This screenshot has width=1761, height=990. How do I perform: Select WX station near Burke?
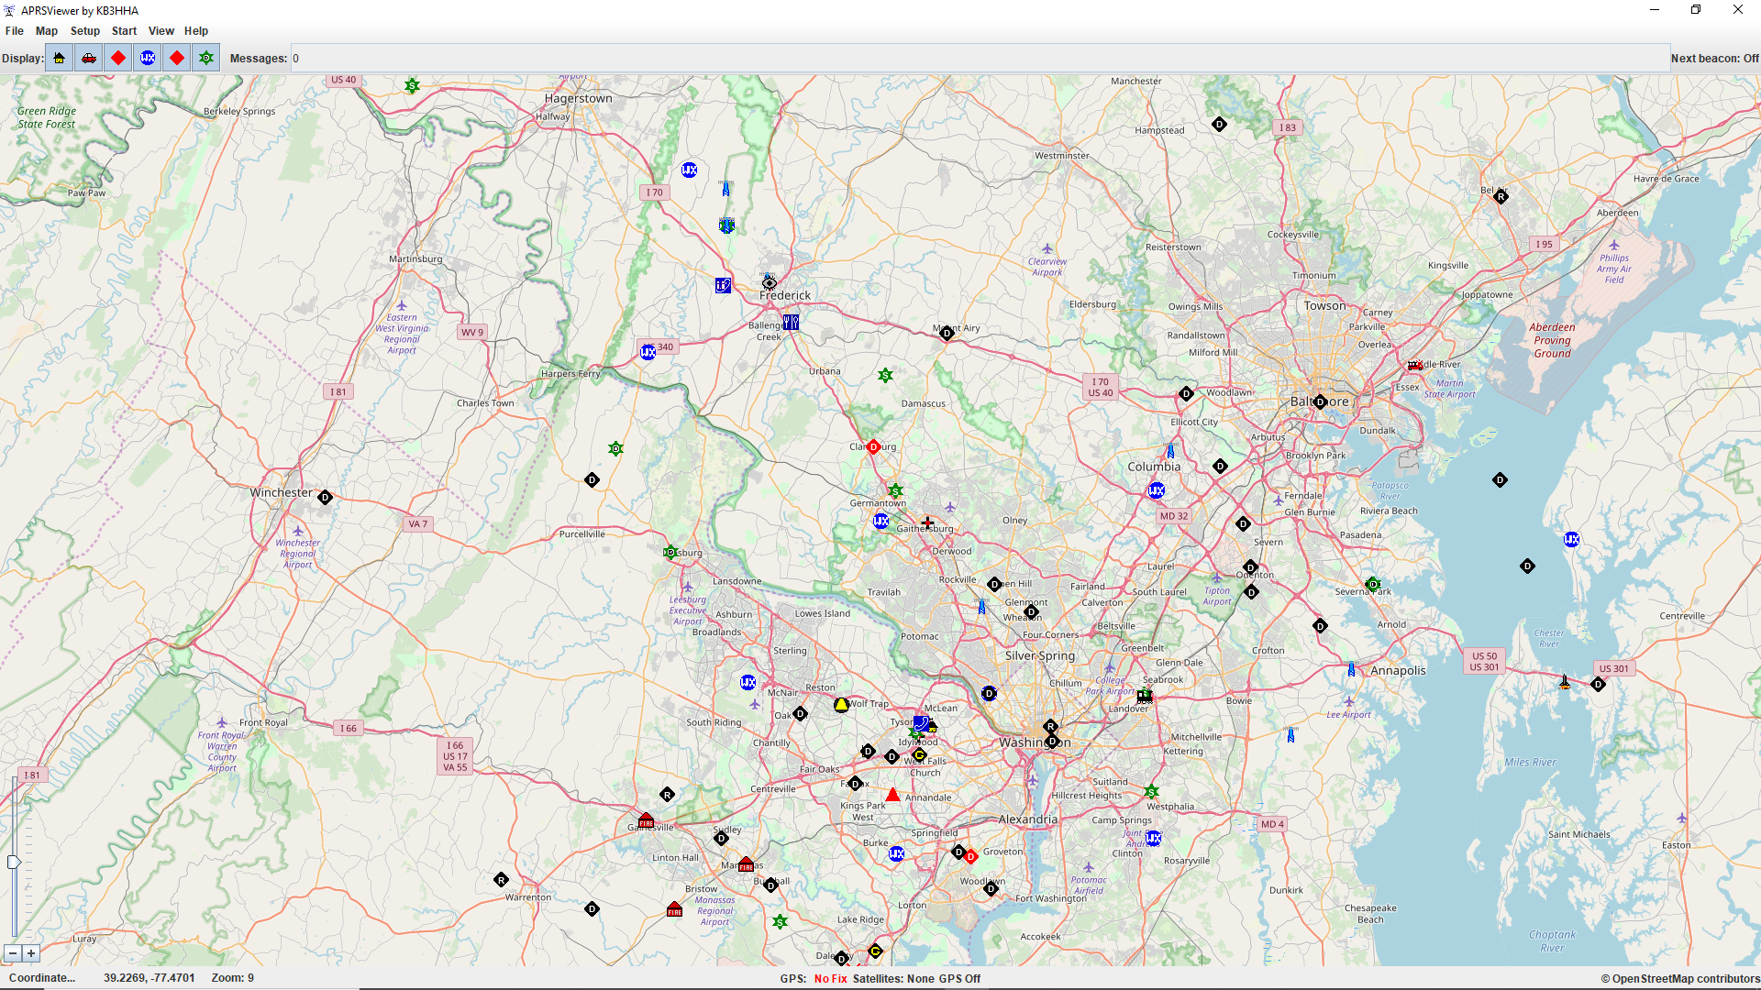coord(896,853)
